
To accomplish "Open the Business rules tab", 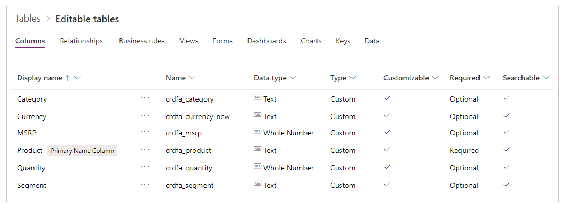I will click(x=142, y=41).
